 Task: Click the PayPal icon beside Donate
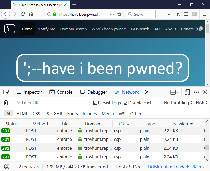[201, 29]
